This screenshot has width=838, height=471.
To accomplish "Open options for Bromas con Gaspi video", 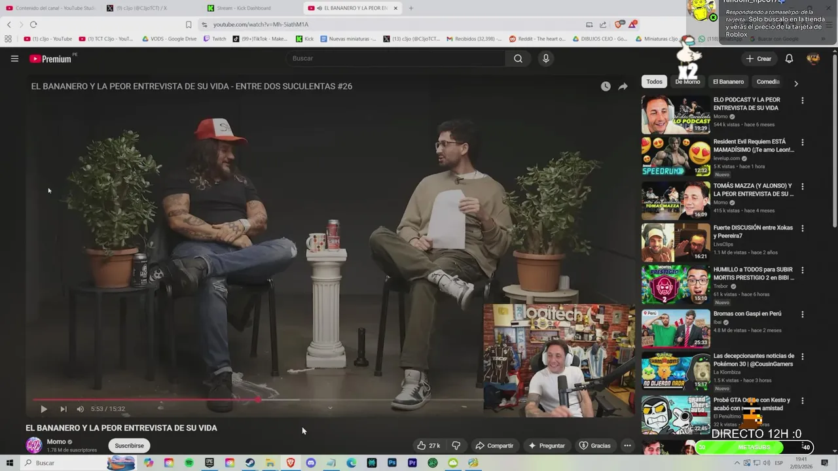I will point(803,314).
